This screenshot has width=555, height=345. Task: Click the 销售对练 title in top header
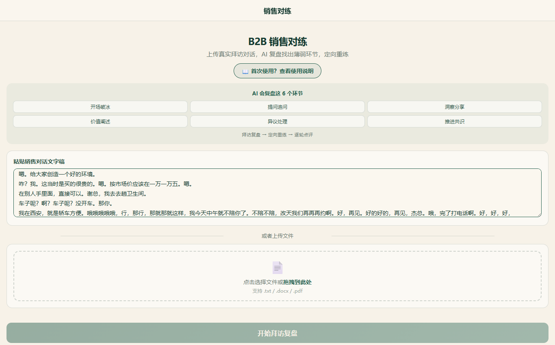277,11
